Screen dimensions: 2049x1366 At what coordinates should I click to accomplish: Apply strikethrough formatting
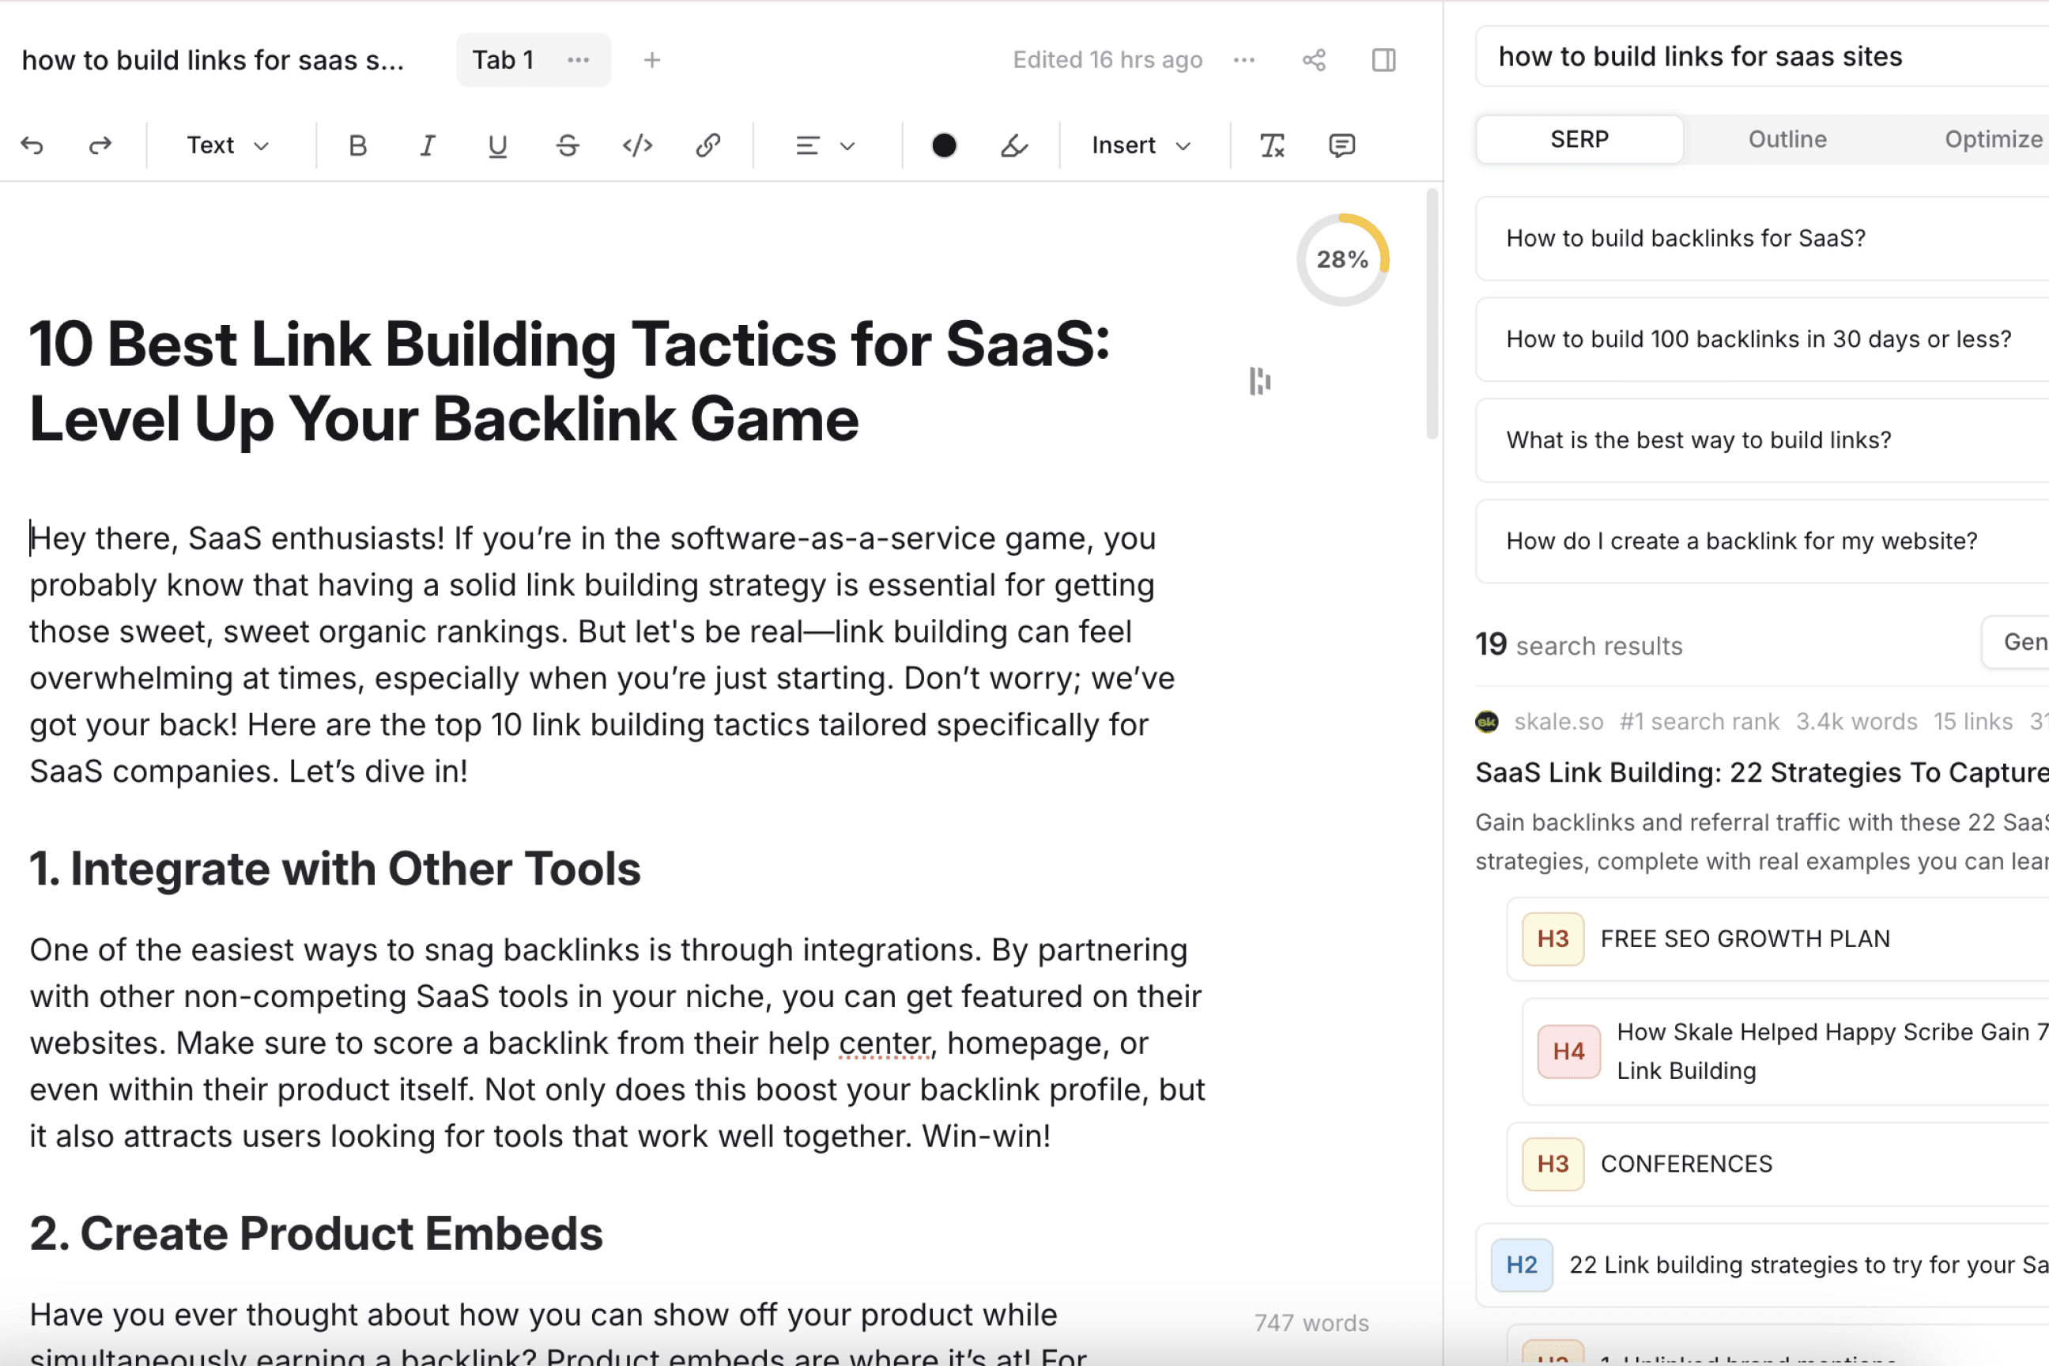coord(568,145)
